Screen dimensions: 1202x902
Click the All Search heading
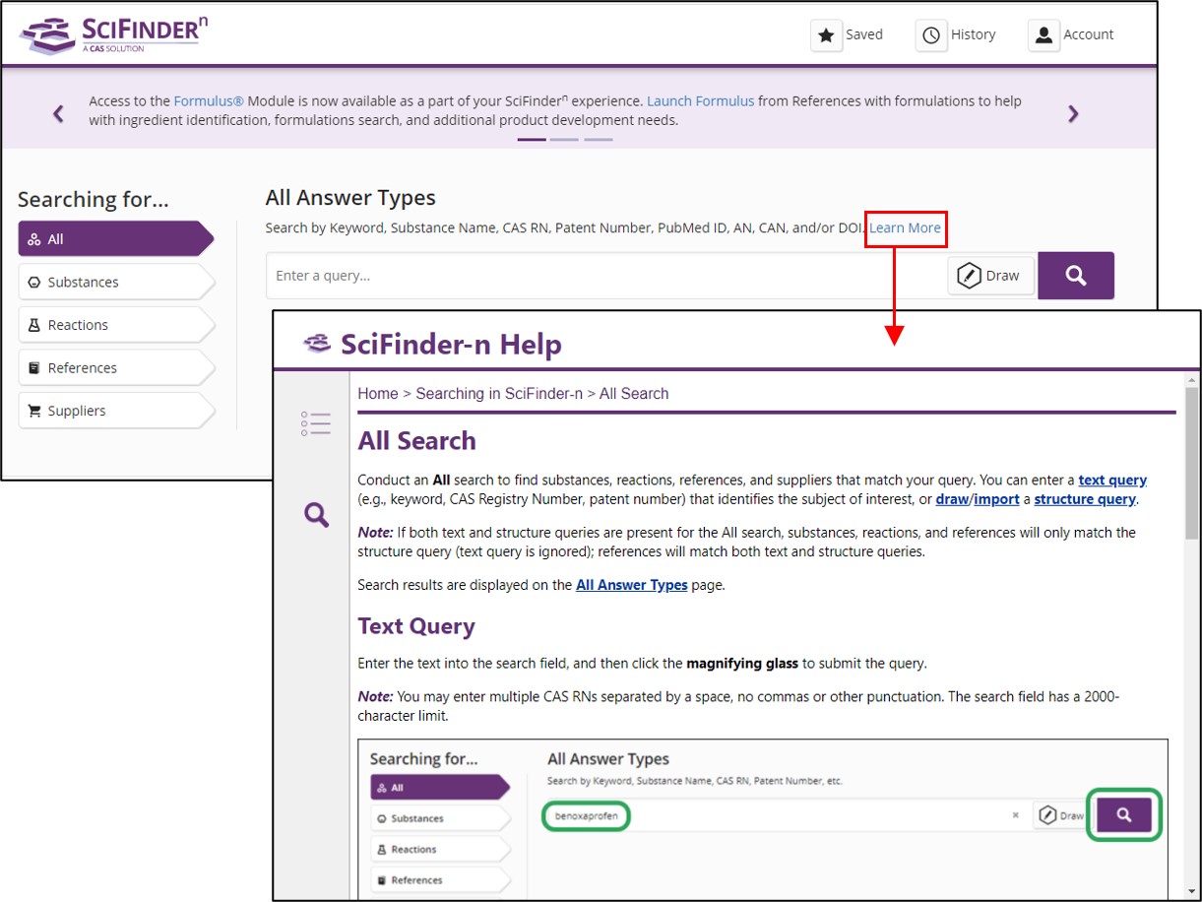(x=417, y=440)
